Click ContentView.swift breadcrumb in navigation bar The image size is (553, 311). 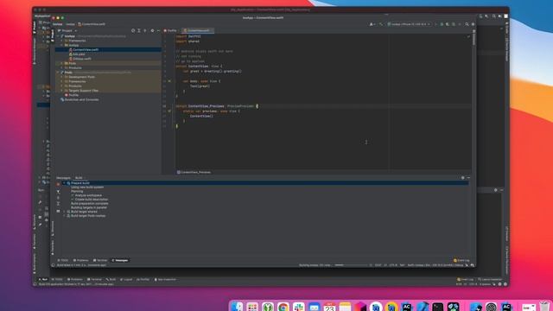pos(92,24)
